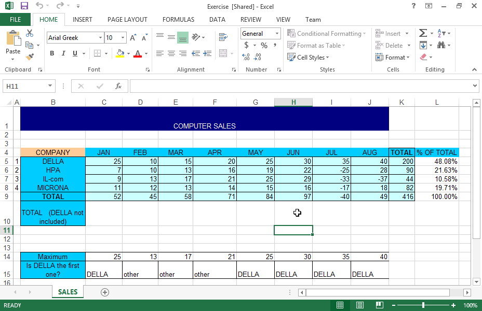Click the Increase Font Size icon
The image size is (482, 311).
(133, 38)
